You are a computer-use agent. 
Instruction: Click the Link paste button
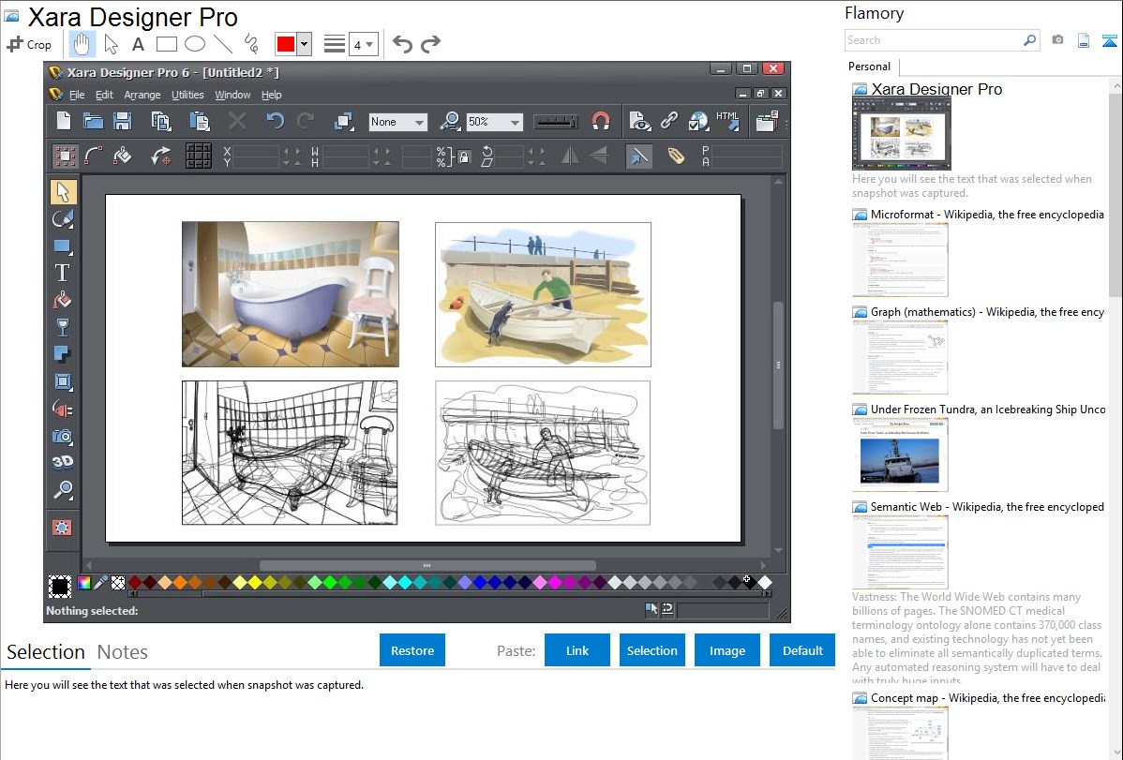pyautogui.click(x=577, y=650)
